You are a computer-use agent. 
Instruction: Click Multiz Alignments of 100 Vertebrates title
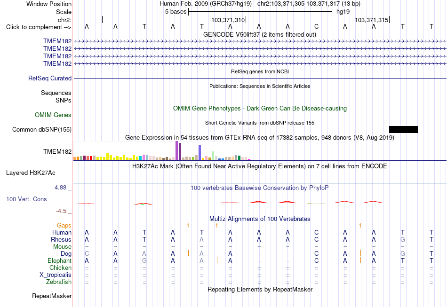click(x=260, y=219)
